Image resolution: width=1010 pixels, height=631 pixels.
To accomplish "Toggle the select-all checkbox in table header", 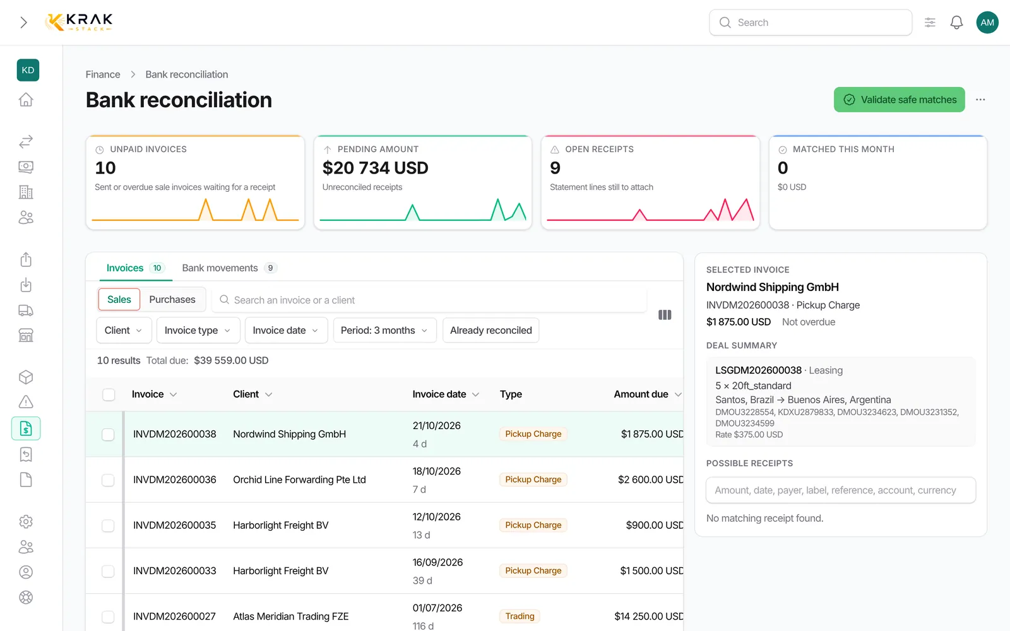I will tap(109, 394).
